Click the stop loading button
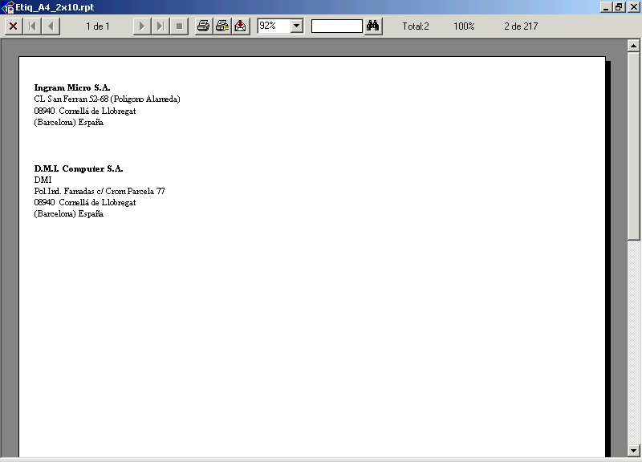Screen dimensions: 642x462 pos(179,26)
